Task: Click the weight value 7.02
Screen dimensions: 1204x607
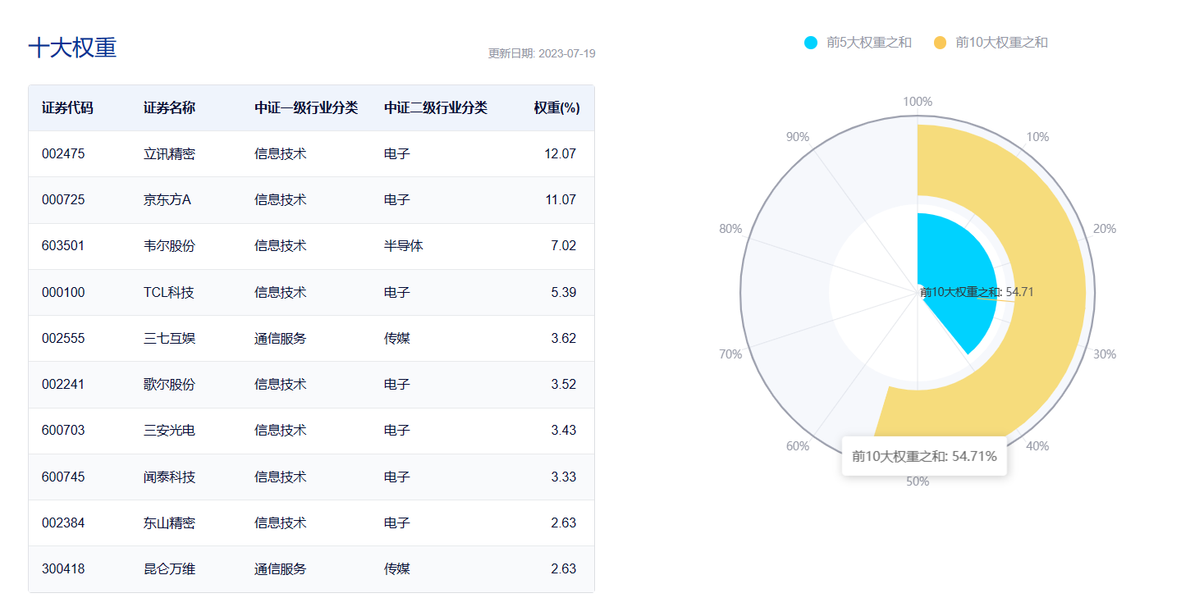Action: pos(564,246)
